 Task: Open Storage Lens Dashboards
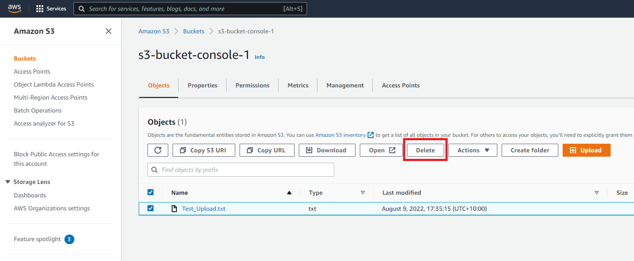click(30, 195)
